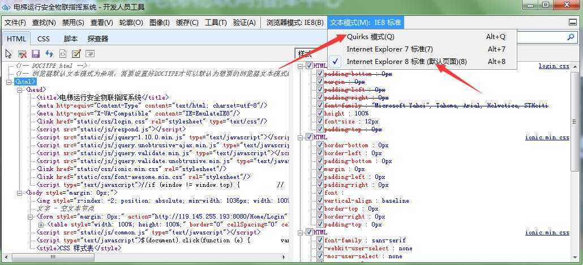Open the 禁用(S) menu

coord(73,23)
